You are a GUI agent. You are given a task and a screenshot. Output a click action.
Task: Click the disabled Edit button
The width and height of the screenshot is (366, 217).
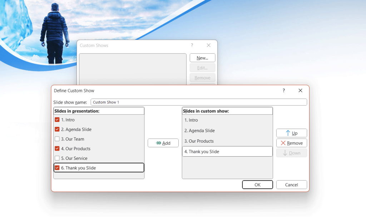[x=202, y=68]
